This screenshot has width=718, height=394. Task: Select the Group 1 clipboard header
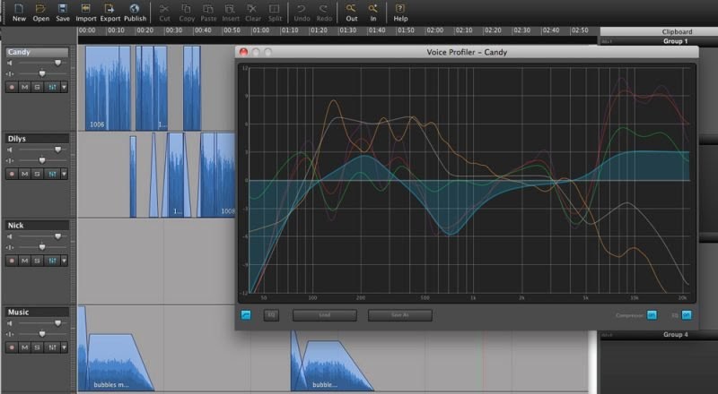(676, 41)
